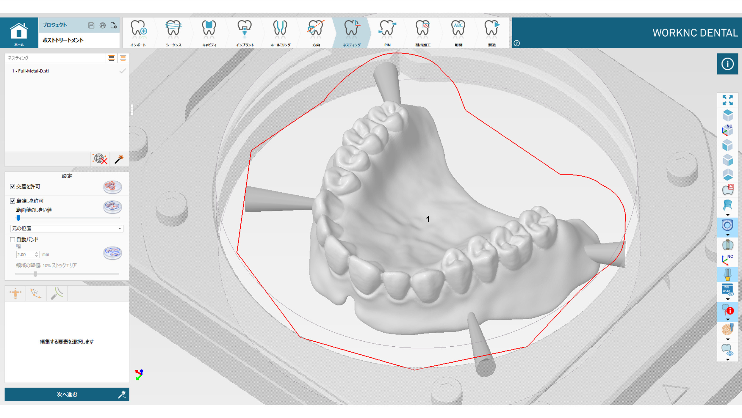
Task: Select the ネスティング (Nesting) step
Action: 352,33
